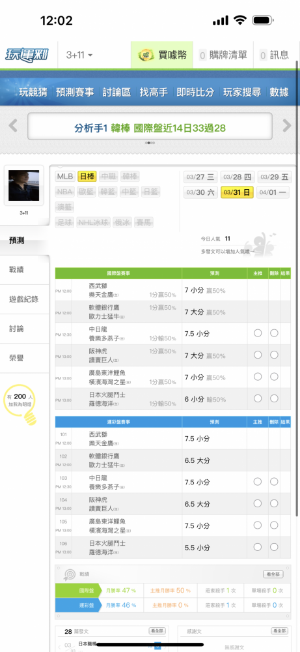Viewport: 300px width, 652px height.
Task: Select 主推 radio for 運彩盤 game 105
Action: [x=258, y=525]
